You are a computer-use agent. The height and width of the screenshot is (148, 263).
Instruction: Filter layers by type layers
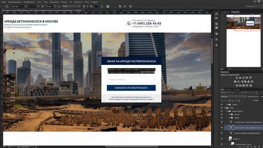pyautogui.click(x=249, y=92)
